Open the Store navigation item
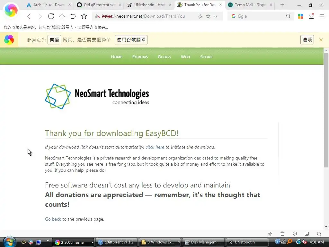 tap(207, 57)
